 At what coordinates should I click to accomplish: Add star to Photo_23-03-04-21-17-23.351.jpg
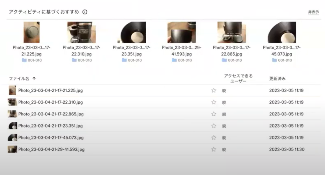[214, 126]
